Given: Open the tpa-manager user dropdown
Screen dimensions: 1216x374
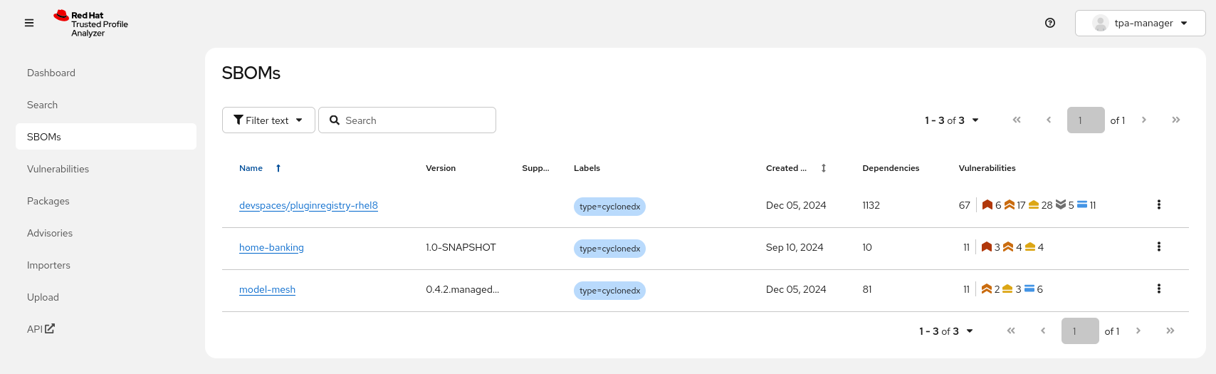Looking at the screenshot, I should pos(1140,23).
